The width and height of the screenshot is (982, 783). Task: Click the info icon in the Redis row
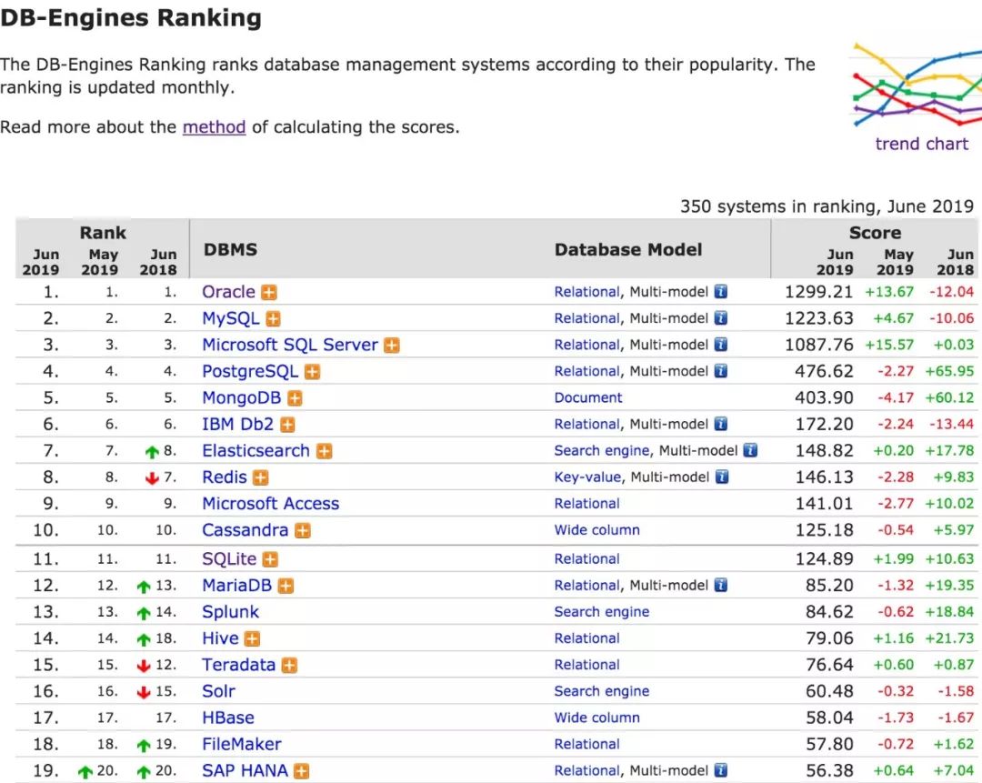point(721,477)
